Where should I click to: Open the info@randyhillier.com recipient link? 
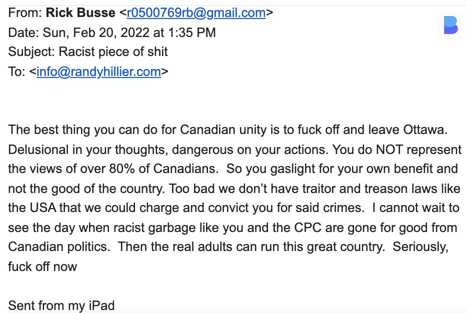98,72
